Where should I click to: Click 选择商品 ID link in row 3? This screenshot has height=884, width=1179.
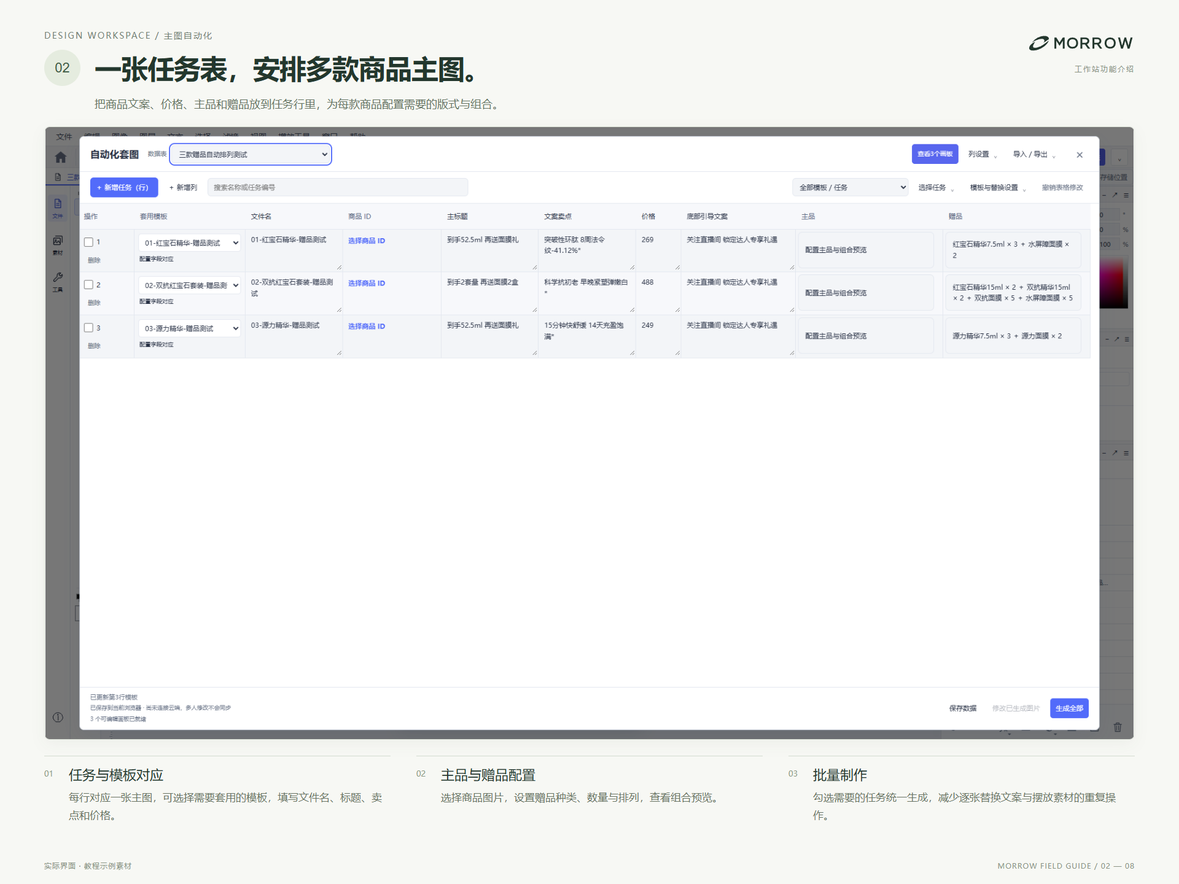click(367, 326)
